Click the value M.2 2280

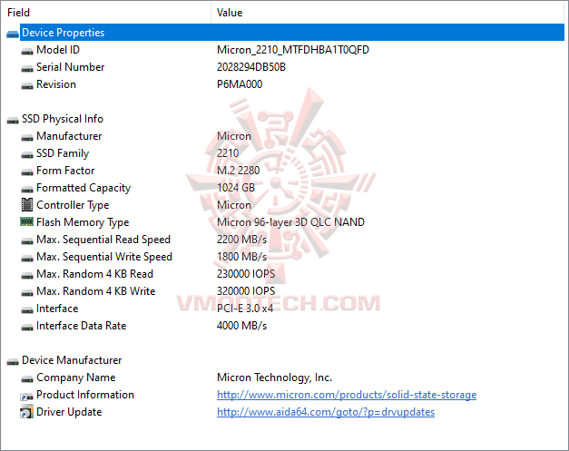click(x=238, y=171)
